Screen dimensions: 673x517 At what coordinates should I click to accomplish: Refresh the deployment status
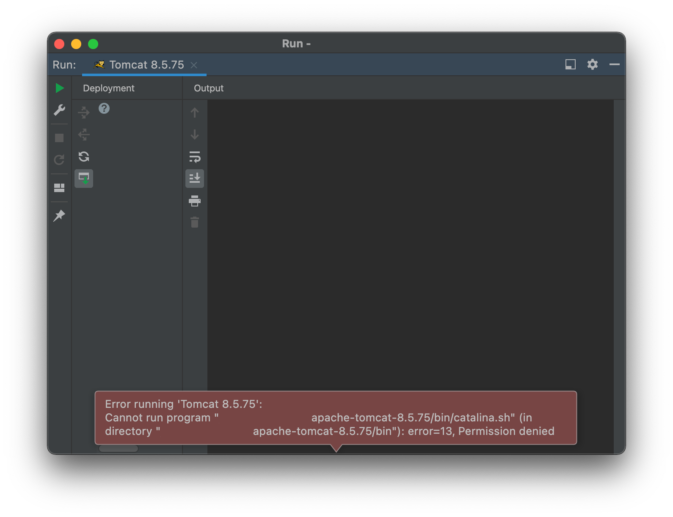[x=84, y=157]
